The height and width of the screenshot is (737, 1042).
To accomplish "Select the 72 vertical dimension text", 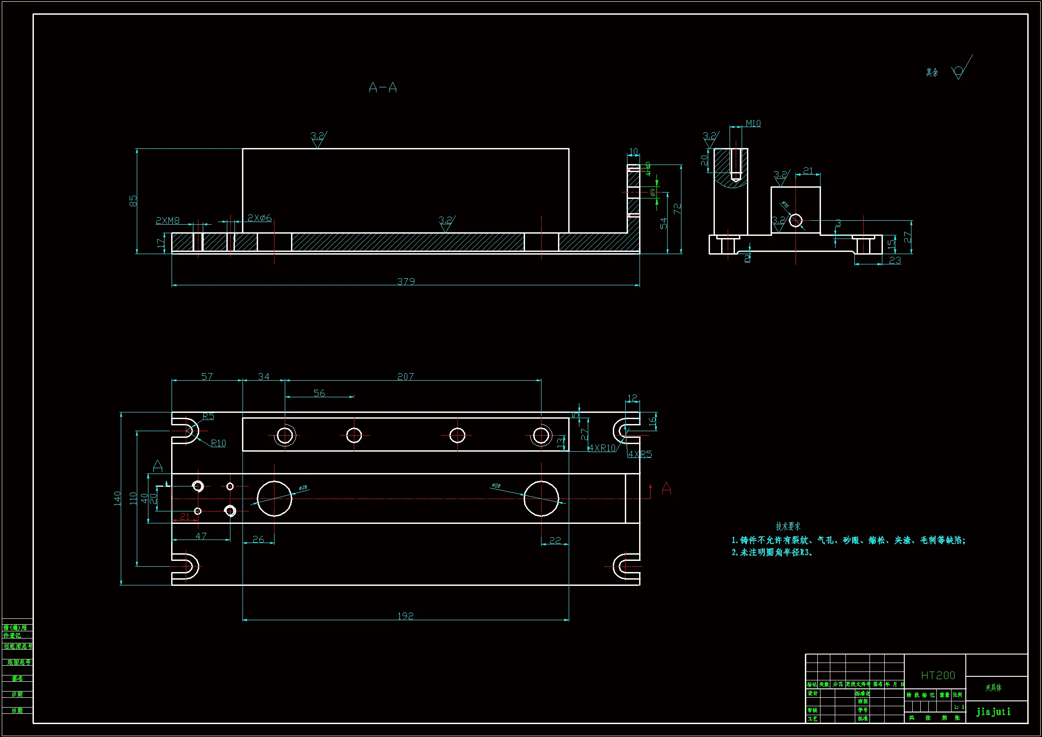I will (677, 209).
